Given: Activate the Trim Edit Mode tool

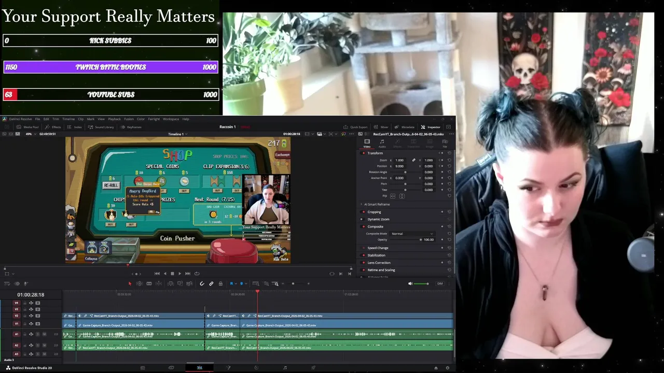Looking at the screenshot, I should pyautogui.click(x=139, y=283).
